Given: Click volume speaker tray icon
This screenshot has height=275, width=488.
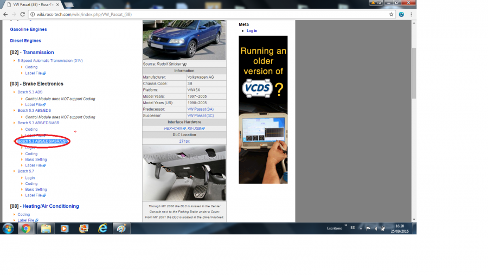Looking at the screenshot, I should [x=376, y=228].
